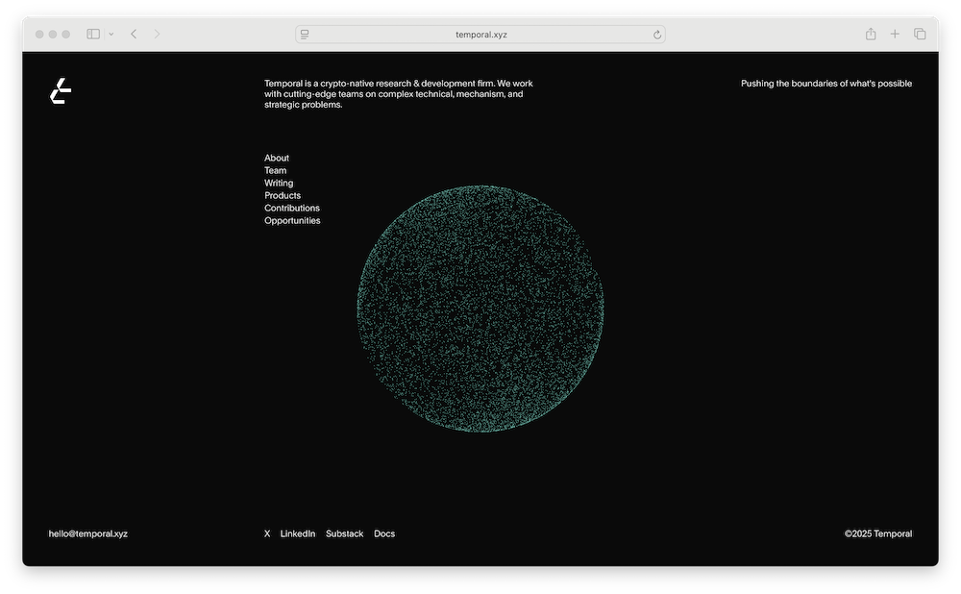Open the LinkedIn footer link
Image resolution: width=961 pixels, height=594 pixels.
297,533
